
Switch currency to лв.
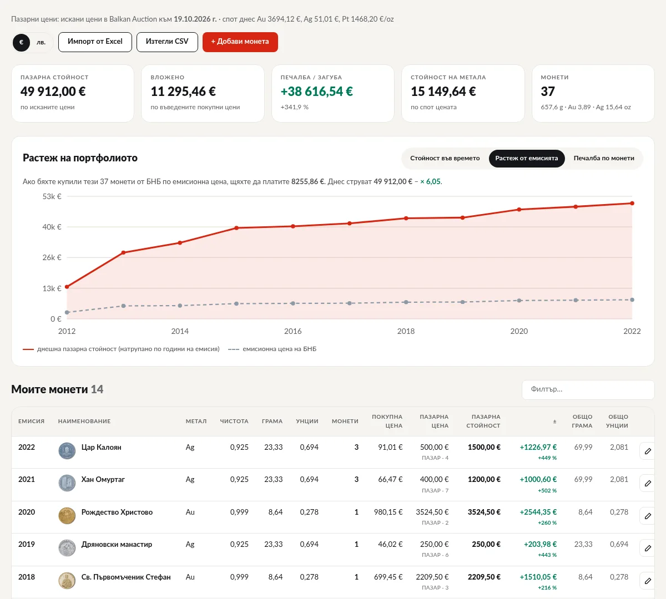(x=41, y=42)
